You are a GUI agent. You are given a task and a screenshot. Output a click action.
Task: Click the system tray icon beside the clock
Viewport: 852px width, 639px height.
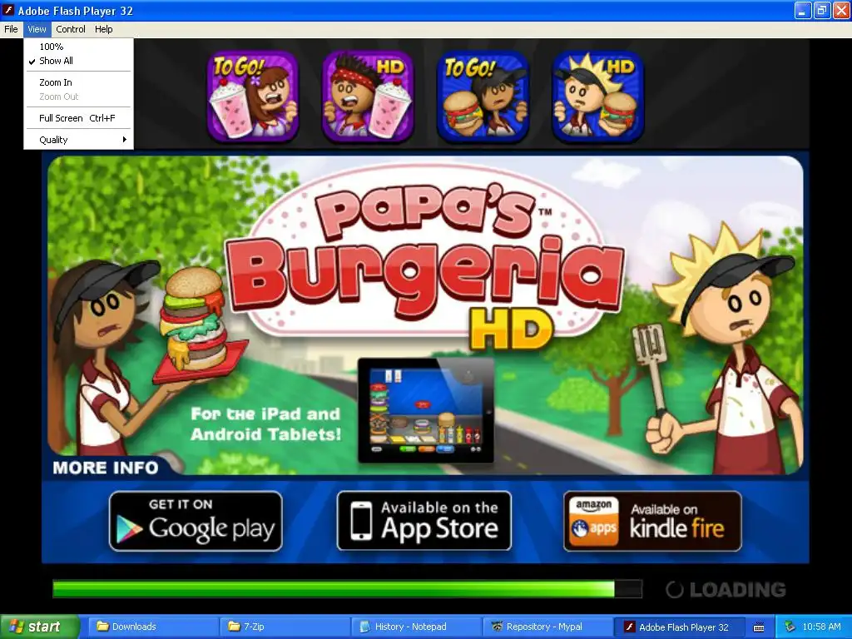[789, 627]
